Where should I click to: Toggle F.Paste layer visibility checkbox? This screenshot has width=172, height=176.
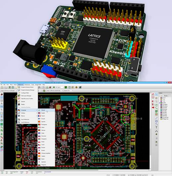coord(163,108)
